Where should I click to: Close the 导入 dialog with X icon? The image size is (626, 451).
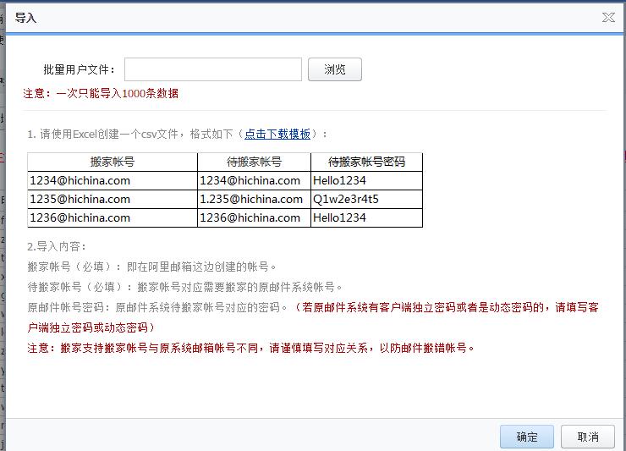coord(608,17)
